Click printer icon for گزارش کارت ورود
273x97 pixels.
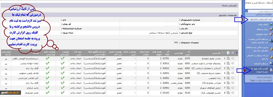271,70
